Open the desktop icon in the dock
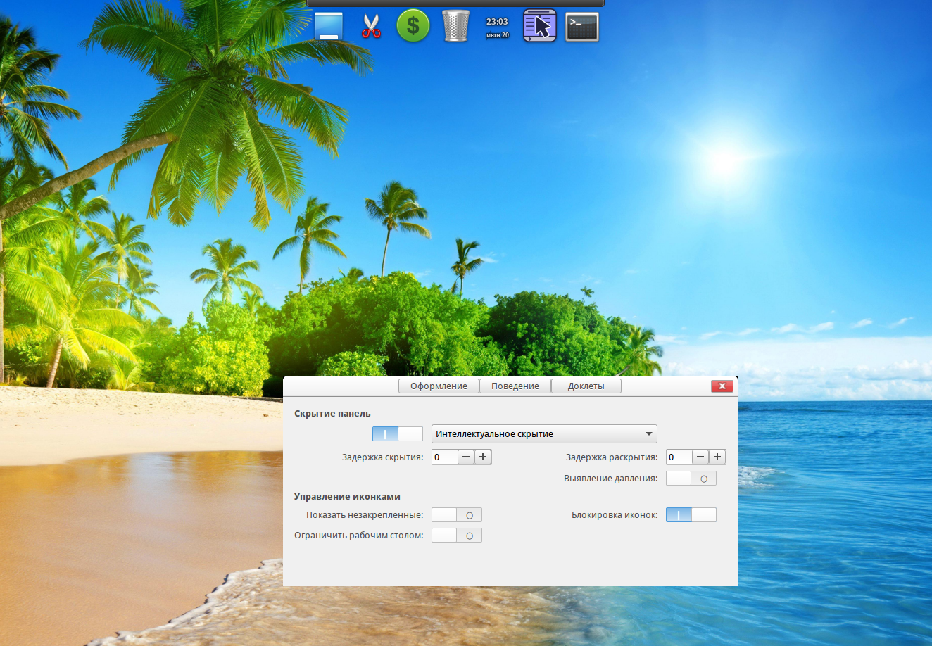Viewport: 932px width, 646px height. click(329, 26)
